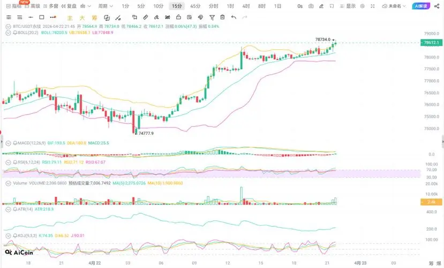
Task: Toggle the KDJ alert bell
Action: click(x=15, y=235)
